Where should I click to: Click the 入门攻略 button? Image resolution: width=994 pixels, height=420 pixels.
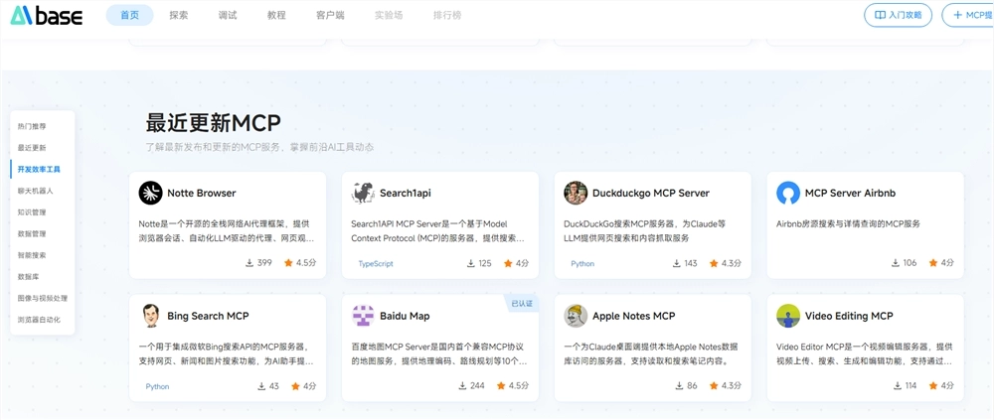pyautogui.click(x=898, y=15)
